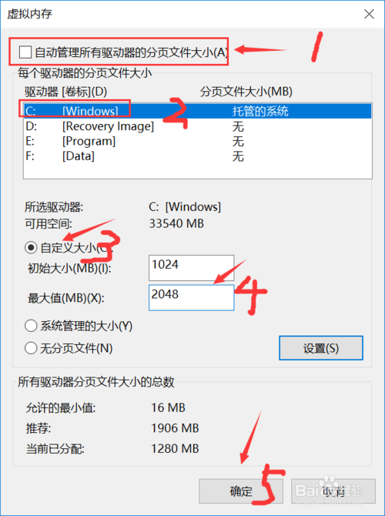
Task: Select the 自定义大小 radio button
Action: (31, 247)
